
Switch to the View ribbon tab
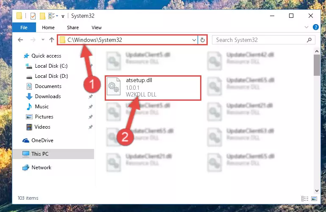[x=97, y=28]
